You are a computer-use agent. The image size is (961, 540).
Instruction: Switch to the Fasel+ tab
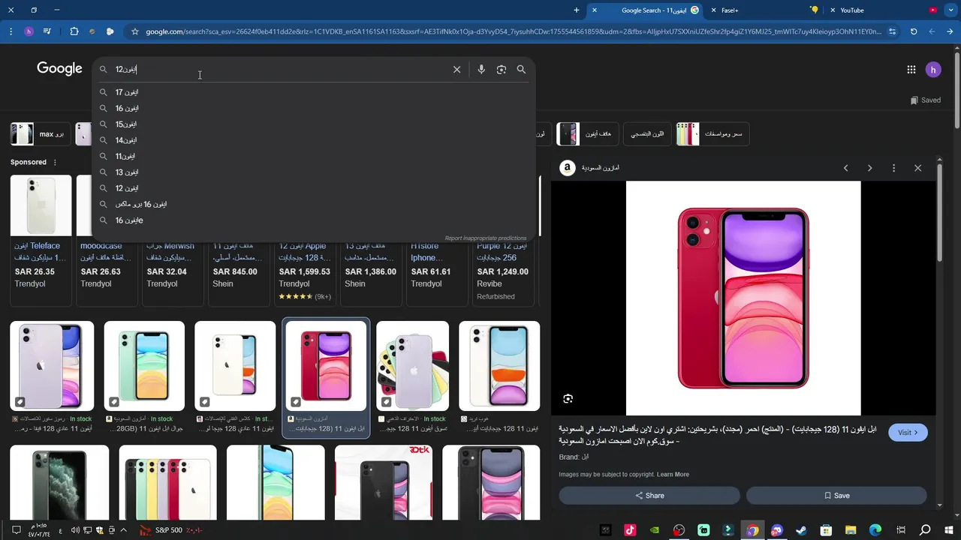(762, 10)
